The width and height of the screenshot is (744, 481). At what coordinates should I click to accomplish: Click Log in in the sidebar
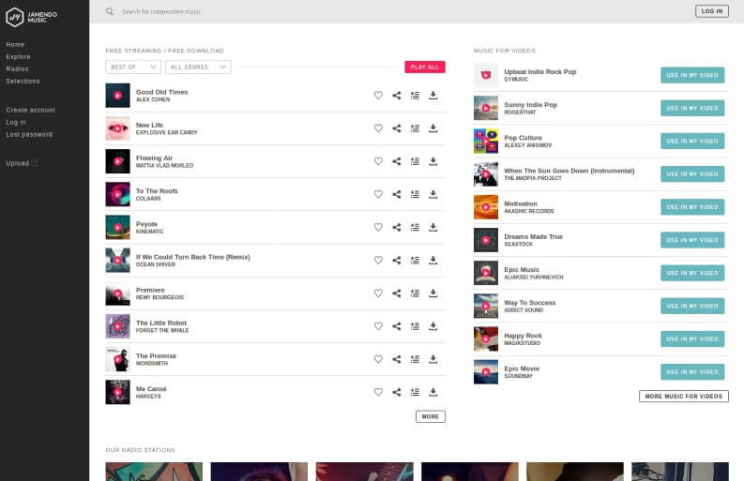(x=16, y=122)
